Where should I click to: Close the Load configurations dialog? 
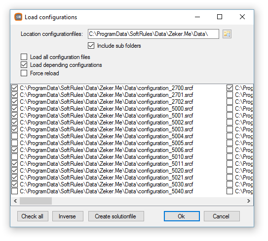coord(242,17)
